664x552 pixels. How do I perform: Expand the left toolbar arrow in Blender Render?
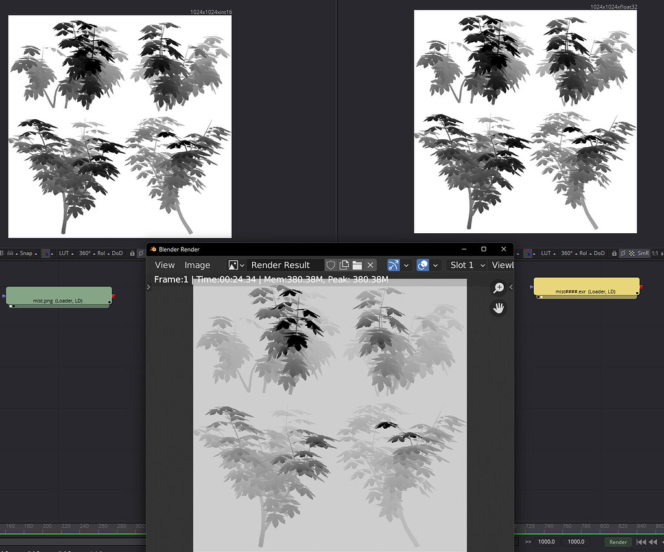(x=148, y=287)
